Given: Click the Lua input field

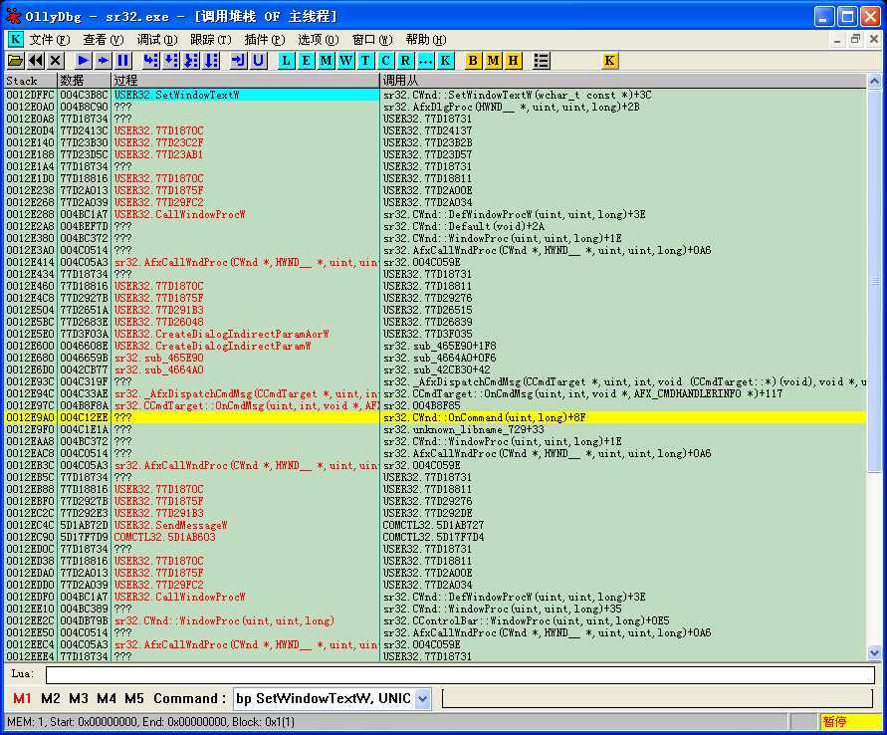Looking at the screenshot, I should (460, 674).
